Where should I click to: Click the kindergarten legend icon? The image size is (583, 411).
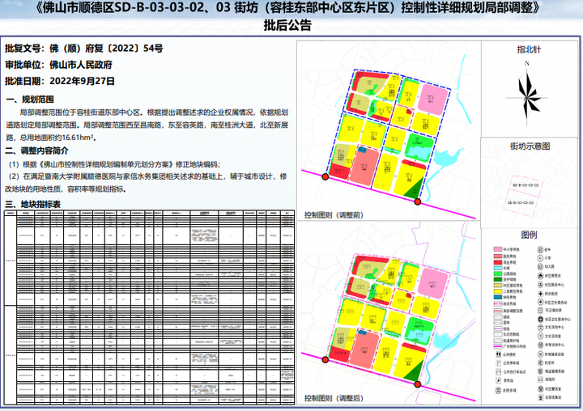coord(541,266)
